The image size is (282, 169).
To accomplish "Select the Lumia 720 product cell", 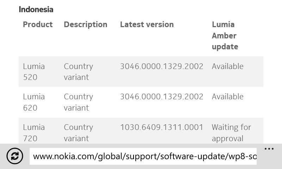I will (34, 133).
